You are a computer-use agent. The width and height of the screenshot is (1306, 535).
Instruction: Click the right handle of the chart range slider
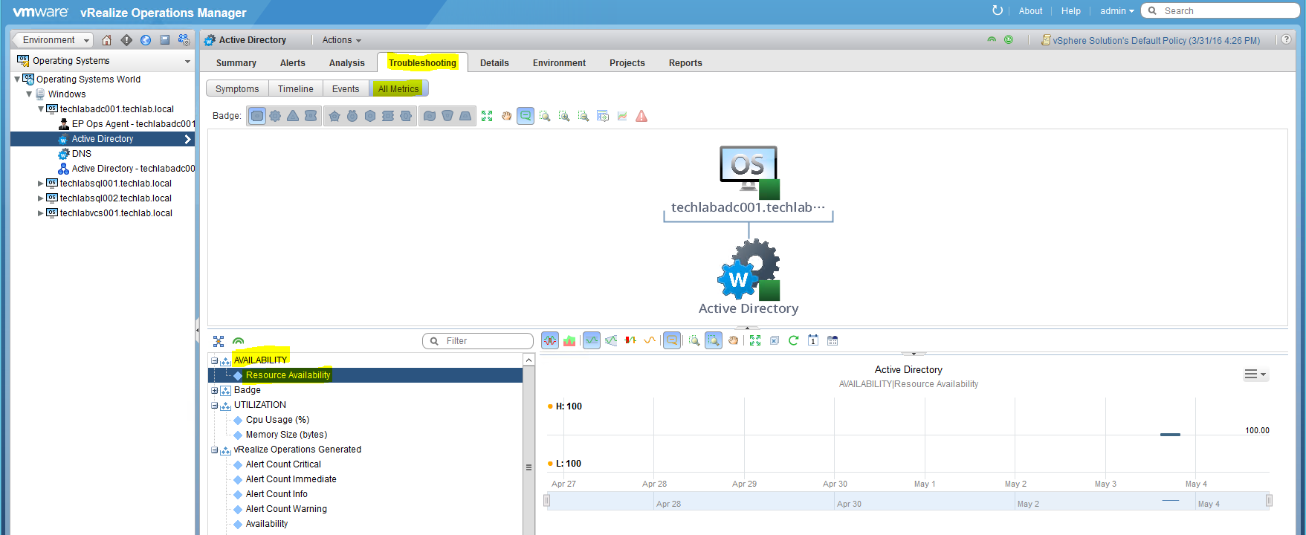1270,501
